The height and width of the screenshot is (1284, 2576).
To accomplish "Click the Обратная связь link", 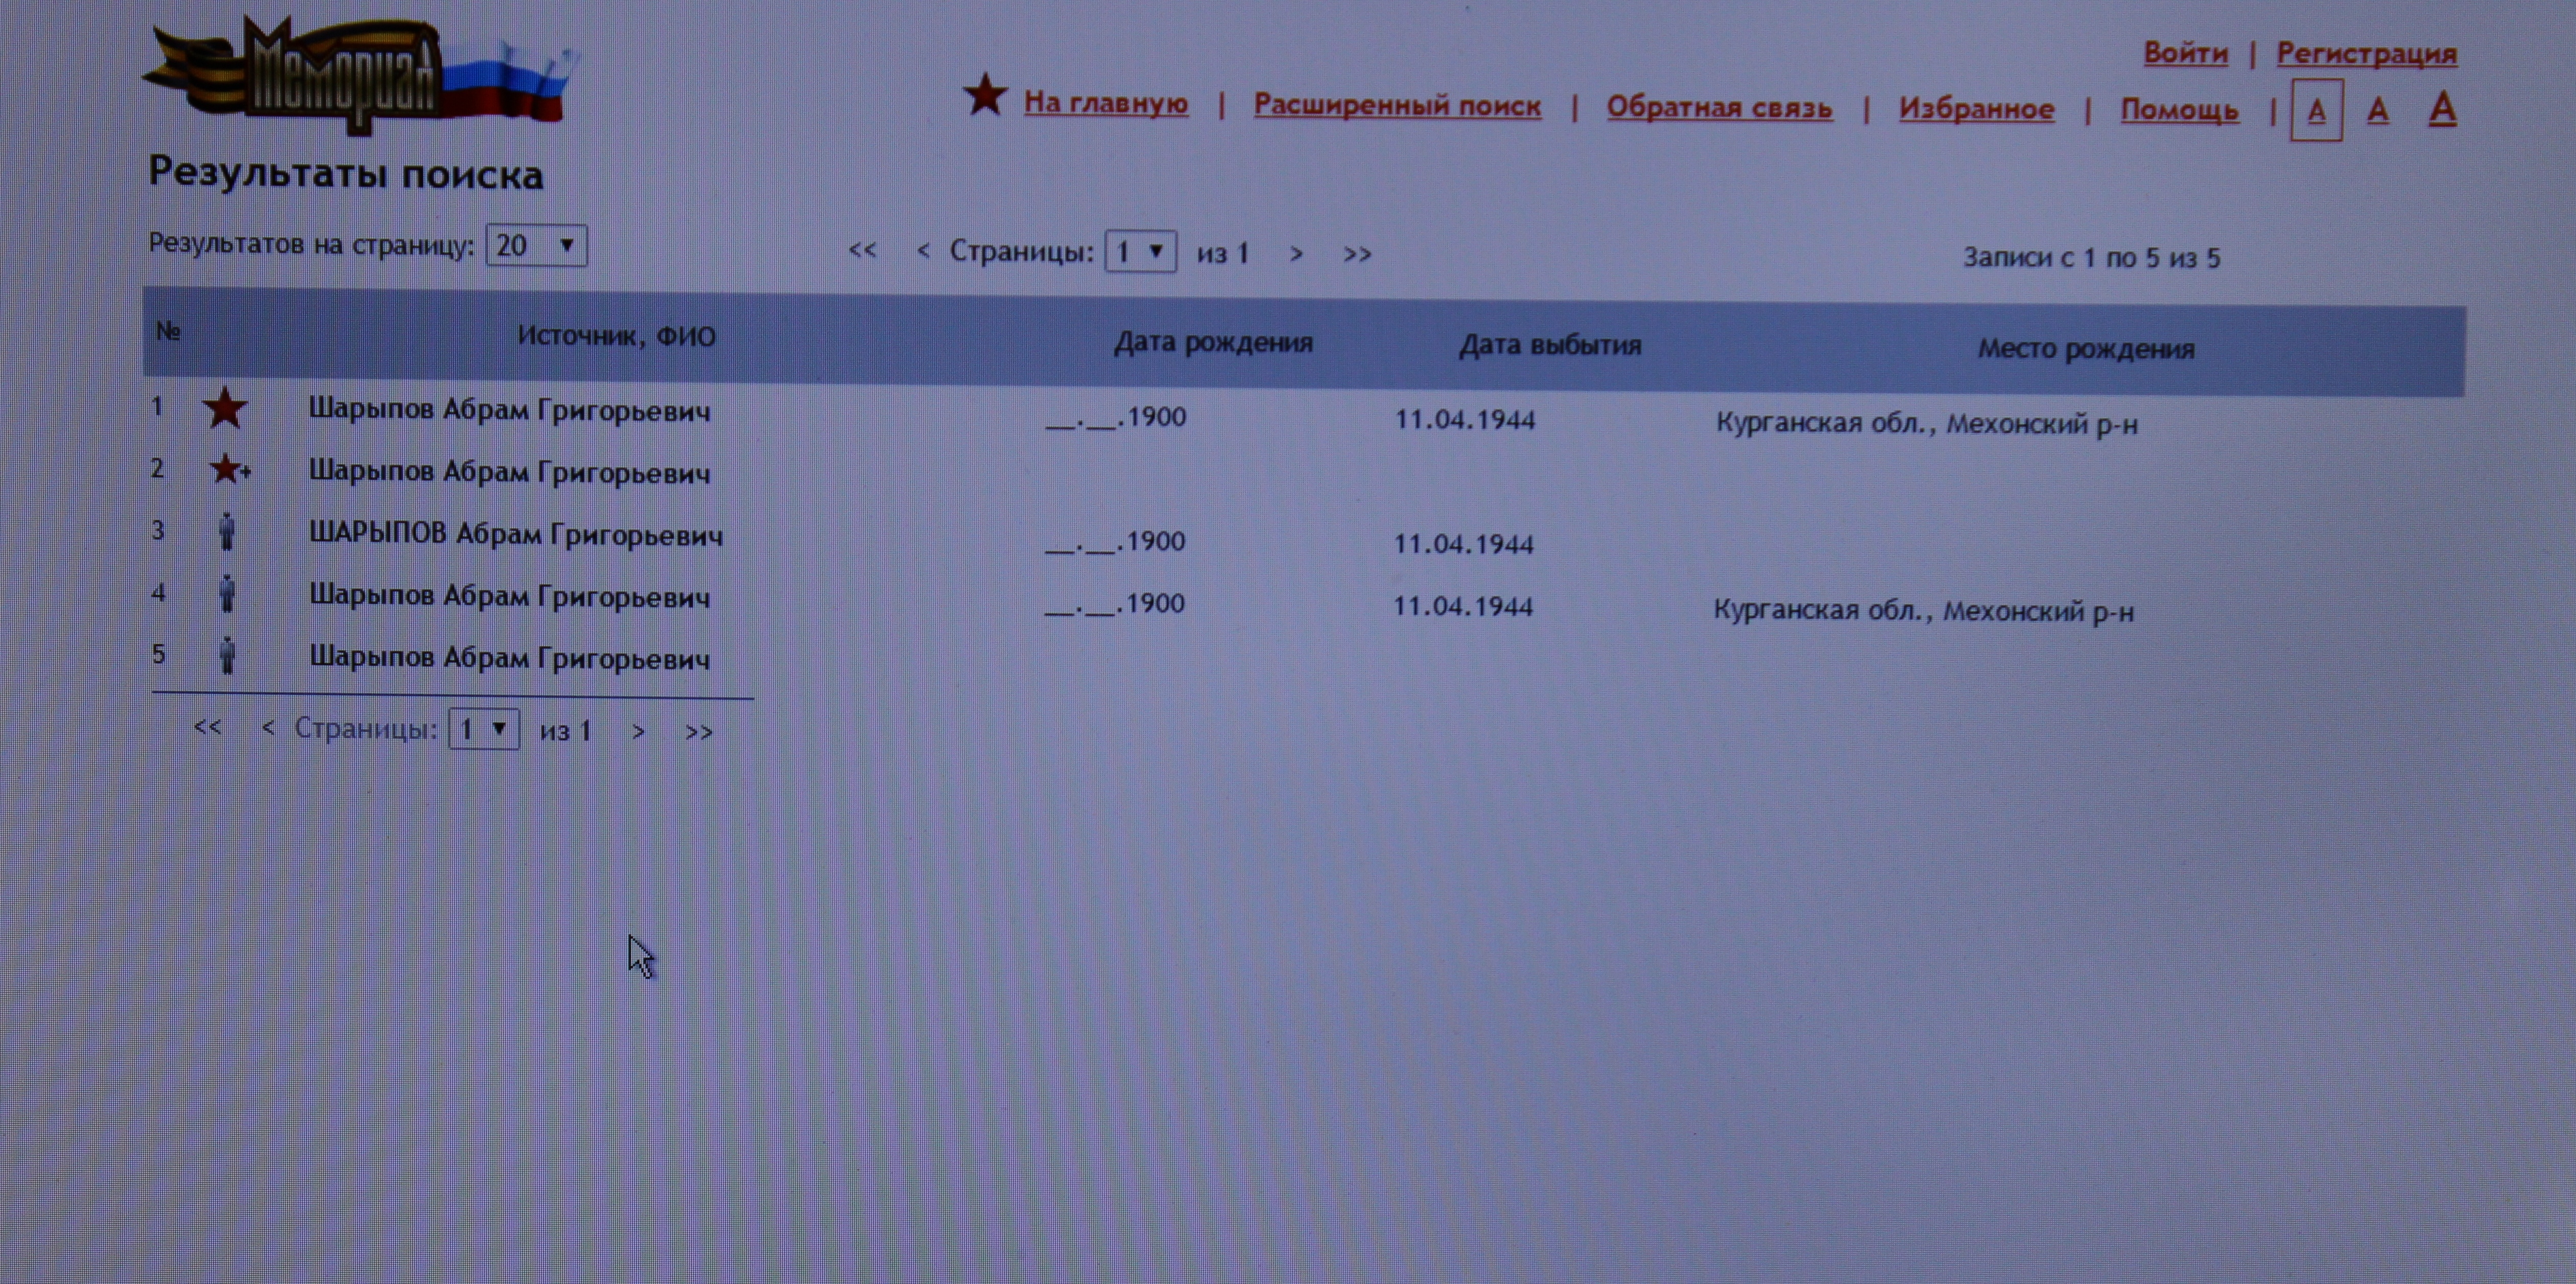I will click(1719, 107).
